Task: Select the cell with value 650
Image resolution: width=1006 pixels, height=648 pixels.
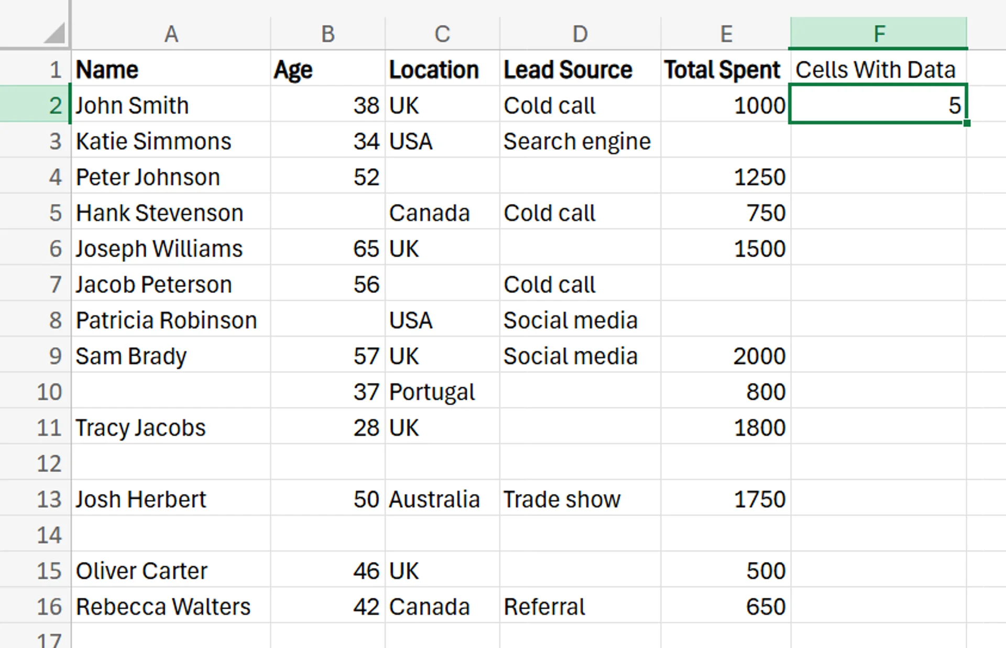Action: pyautogui.click(x=726, y=606)
